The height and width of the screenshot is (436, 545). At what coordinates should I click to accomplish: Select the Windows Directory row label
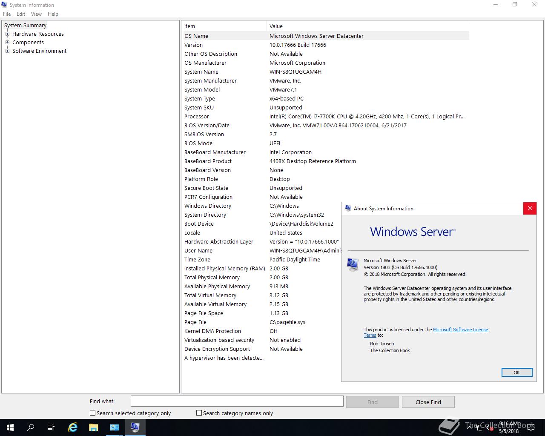coord(208,206)
